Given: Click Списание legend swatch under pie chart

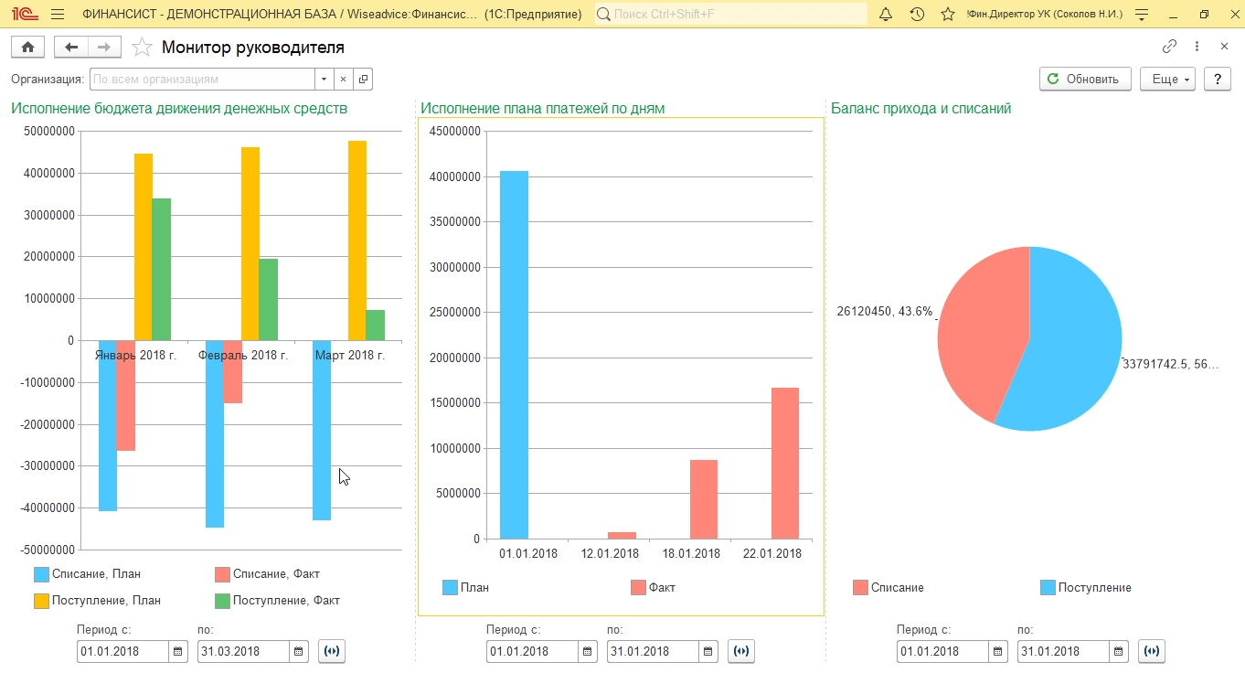Looking at the screenshot, I should (860, 588).
